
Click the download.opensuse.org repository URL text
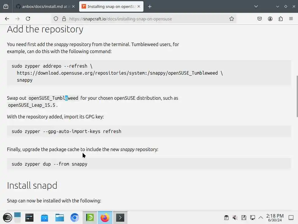117,73
